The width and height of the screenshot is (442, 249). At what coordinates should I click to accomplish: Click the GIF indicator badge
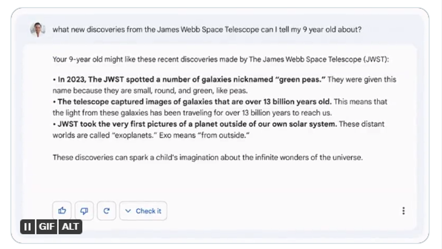(47, 227)
